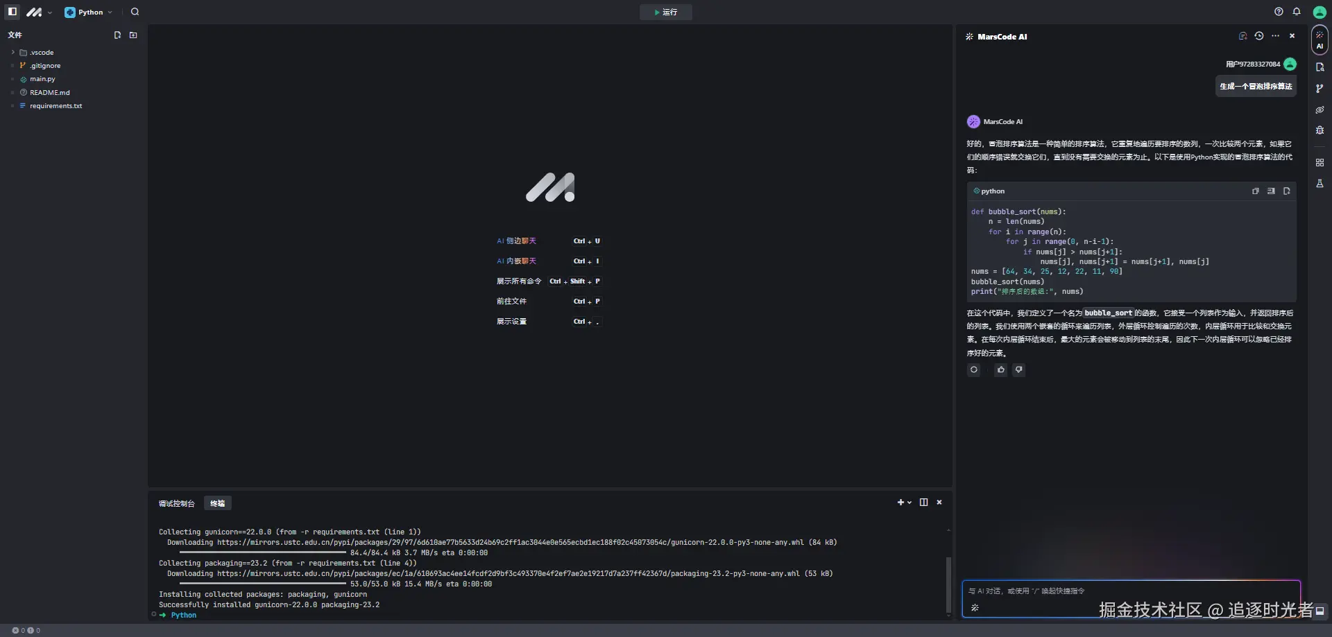
Task: Open the .vscode folder row
Action: pos(73,52)
